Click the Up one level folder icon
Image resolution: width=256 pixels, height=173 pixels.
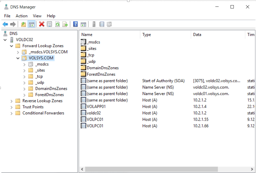(x=24, y=24)
